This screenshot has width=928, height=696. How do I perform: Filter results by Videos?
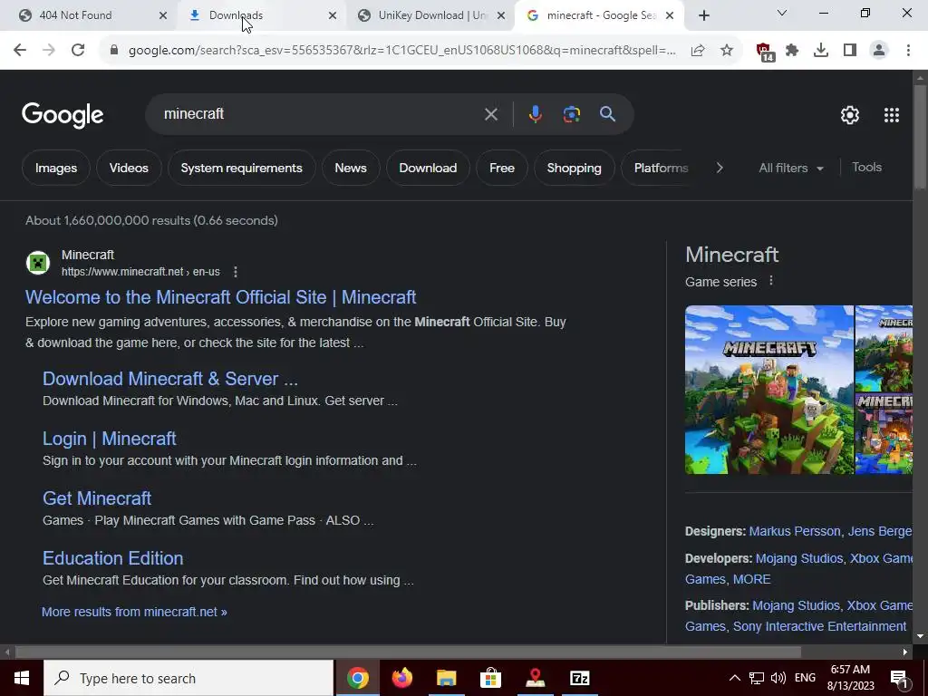point(129,168)
